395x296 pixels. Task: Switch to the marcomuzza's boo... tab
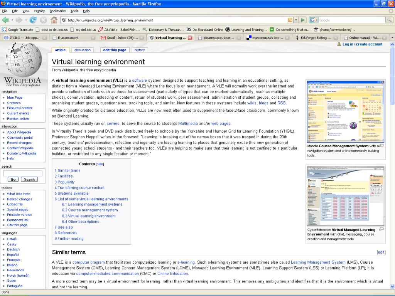pos(268,38)
